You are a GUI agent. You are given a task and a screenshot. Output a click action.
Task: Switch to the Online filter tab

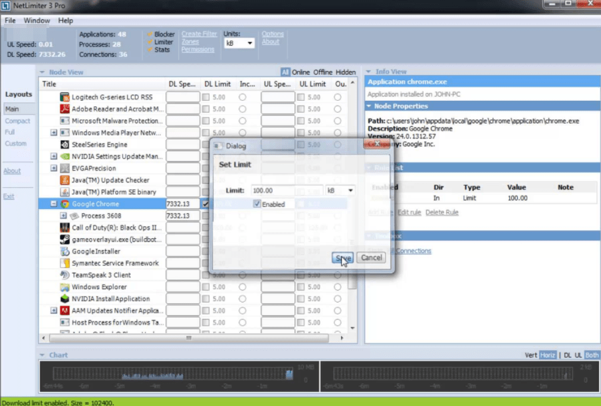[x=300, y=72]
